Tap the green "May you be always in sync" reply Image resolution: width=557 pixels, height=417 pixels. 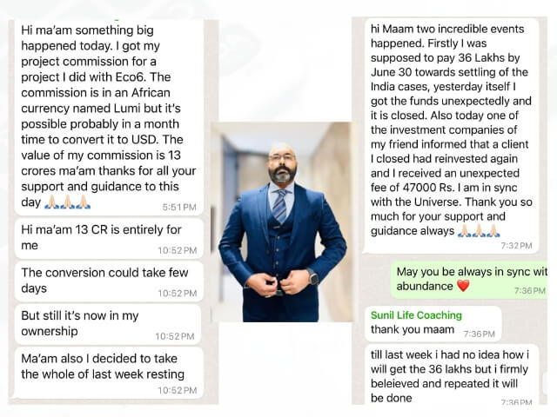tap(470, 281)
